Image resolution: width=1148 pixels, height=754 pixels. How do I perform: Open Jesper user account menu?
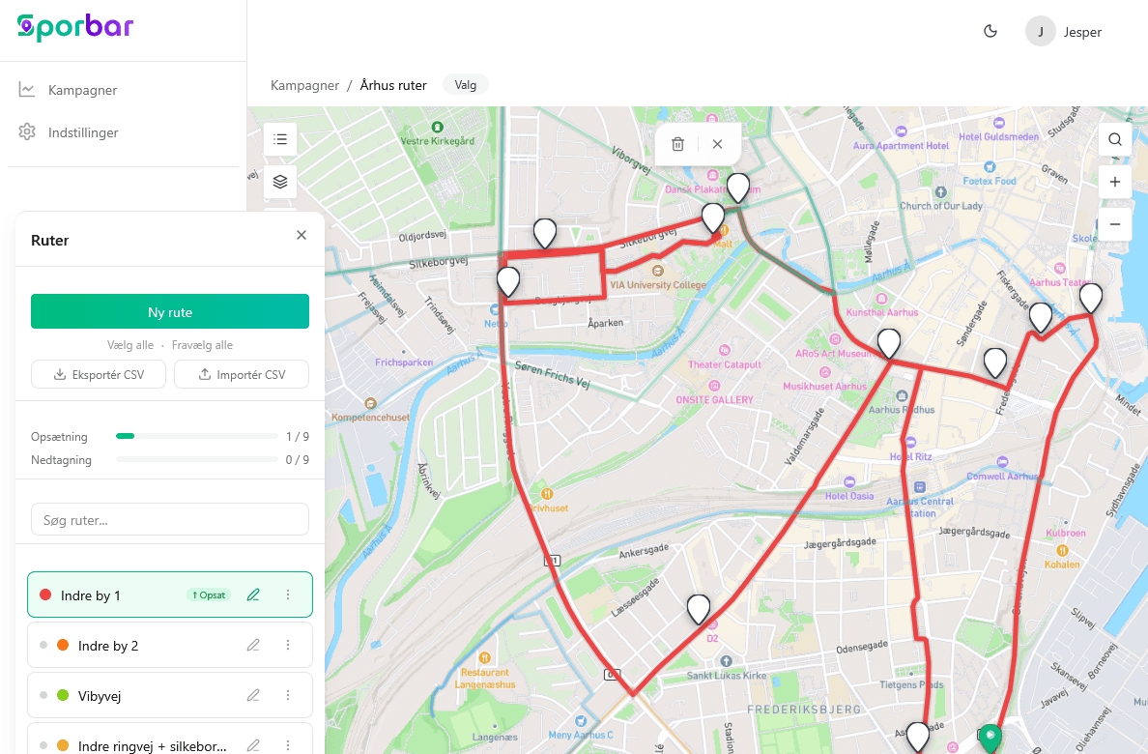click(1064, 32)
